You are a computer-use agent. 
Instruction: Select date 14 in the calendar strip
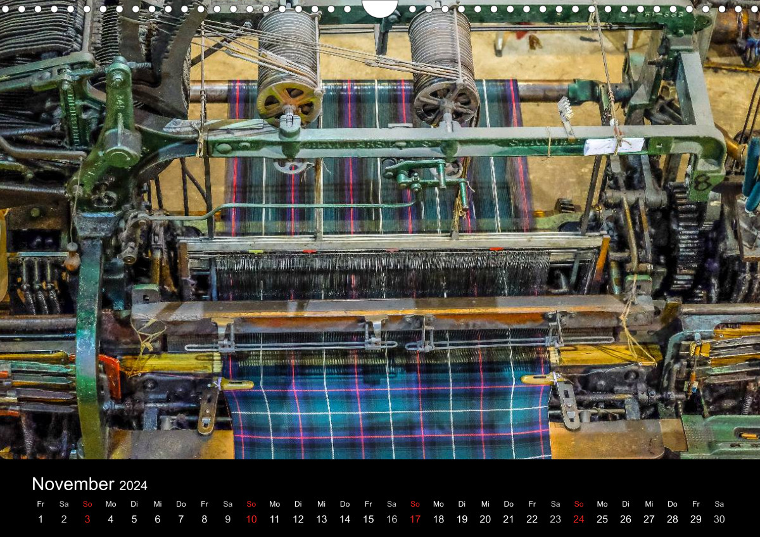(x=345, y=519)
